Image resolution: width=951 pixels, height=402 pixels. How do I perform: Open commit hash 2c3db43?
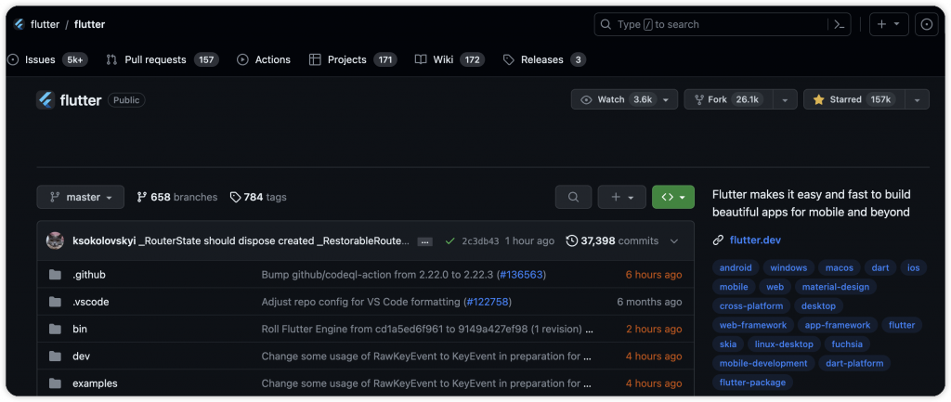point(480,240)
